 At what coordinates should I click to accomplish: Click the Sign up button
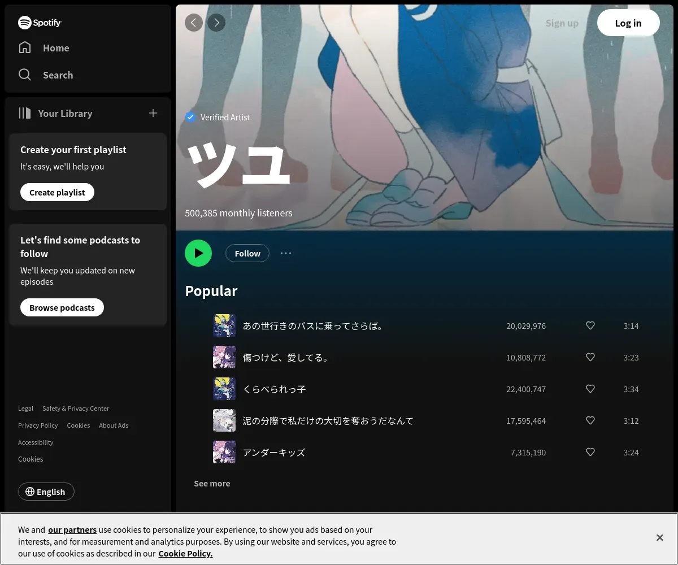pos(562,23)
